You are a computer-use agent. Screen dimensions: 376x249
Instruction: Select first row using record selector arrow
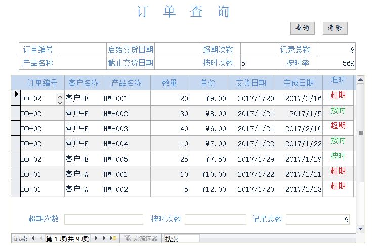point(16,98)
